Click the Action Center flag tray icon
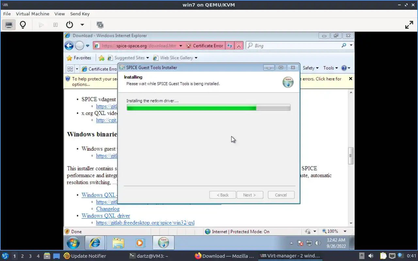Image resolution: width=418 pixels, height=261 pixels. [x=300, y=243]
